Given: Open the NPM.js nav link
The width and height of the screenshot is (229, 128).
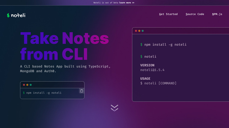Looking at the screenshot, I should click(x=217, y=14).
